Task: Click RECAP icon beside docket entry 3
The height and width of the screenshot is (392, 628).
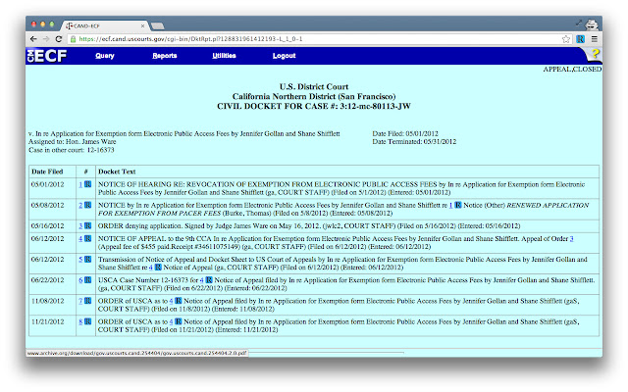Action: tap(87, 226)
